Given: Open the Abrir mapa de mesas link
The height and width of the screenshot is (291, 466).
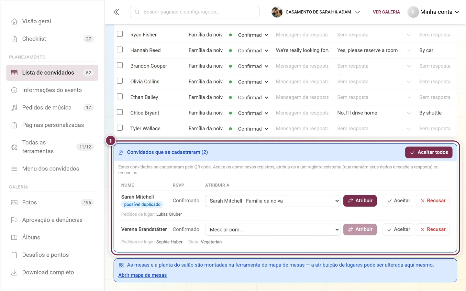Looking at the screenshot, I should click(x=142, y=275).
